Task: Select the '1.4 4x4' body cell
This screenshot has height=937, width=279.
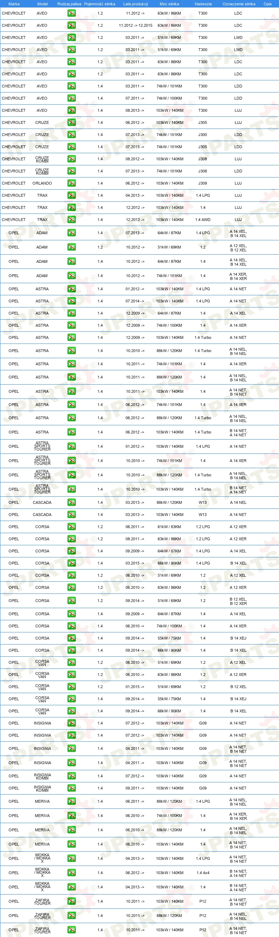Action: (x=203, y=873)
